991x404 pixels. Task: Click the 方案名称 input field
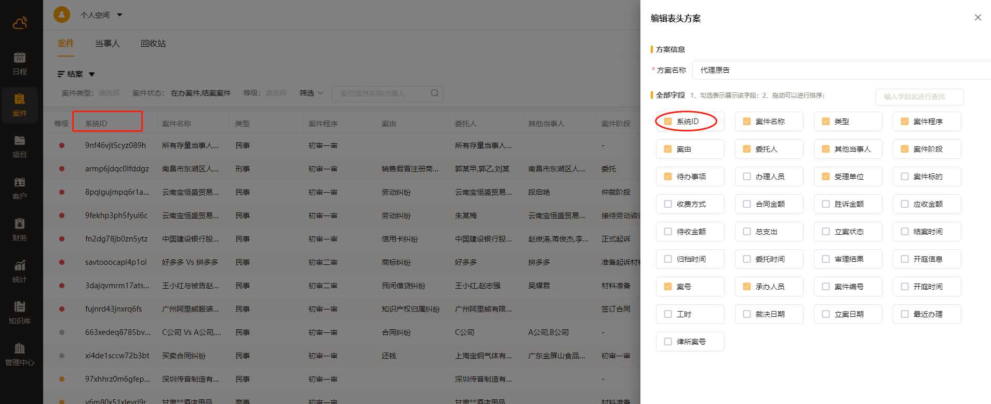click(840, 70)
